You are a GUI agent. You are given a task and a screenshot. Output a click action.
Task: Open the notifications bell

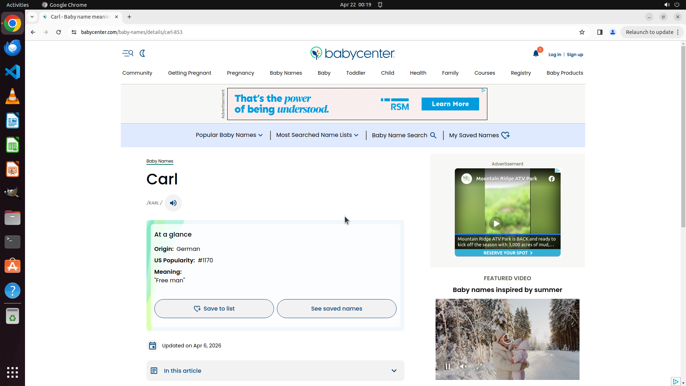(x=536, y=54)
